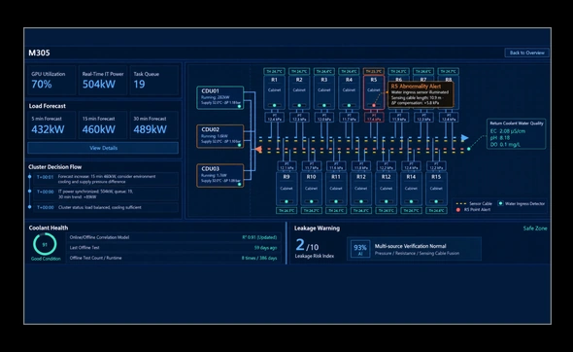Click R11 cabinet water ingress detector dot
The height and width of the screenshot is (352, 573).
click(336, 201)
